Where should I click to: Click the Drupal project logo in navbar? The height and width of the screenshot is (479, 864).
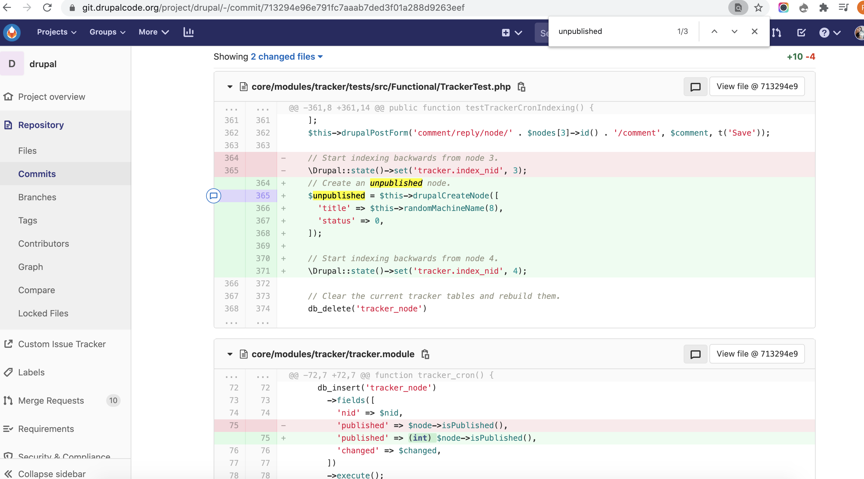12,32
